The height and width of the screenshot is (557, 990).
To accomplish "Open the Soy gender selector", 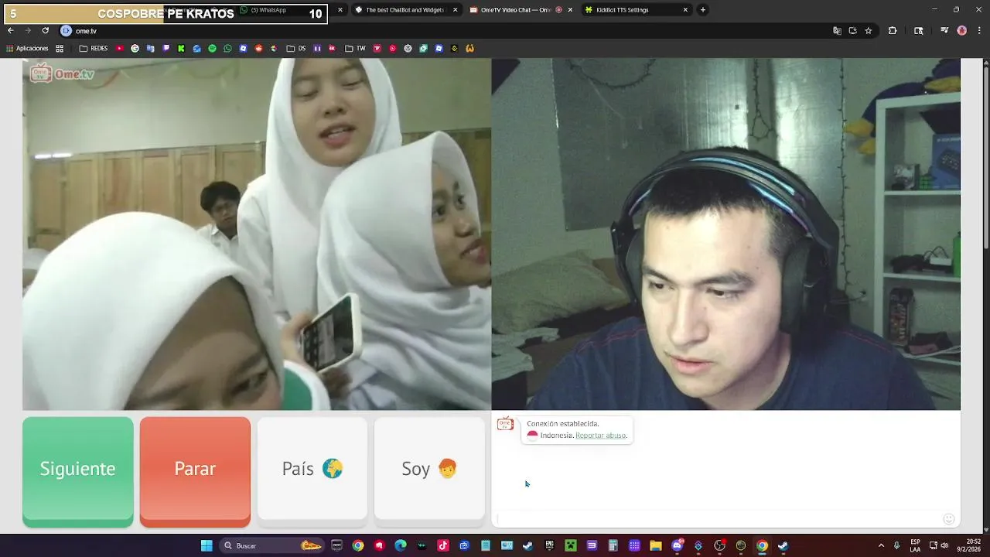I will tap(429, 469).
